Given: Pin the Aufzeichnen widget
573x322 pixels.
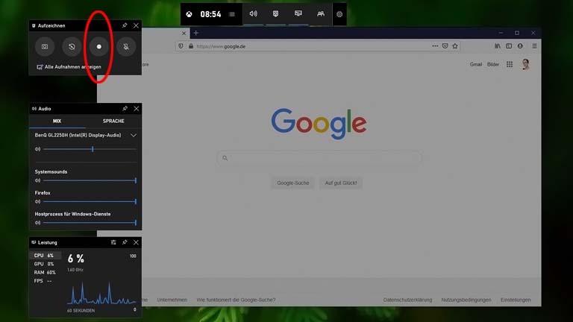Looking at the screenshot, I should [125, 25].
